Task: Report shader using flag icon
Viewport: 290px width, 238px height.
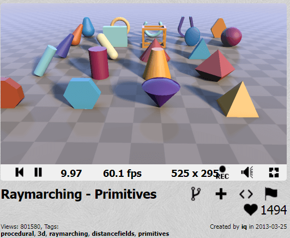Action: 271,194
